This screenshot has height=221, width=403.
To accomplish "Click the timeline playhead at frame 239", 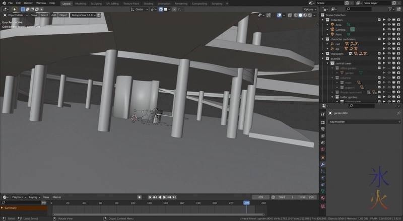I will click(246, 203).
